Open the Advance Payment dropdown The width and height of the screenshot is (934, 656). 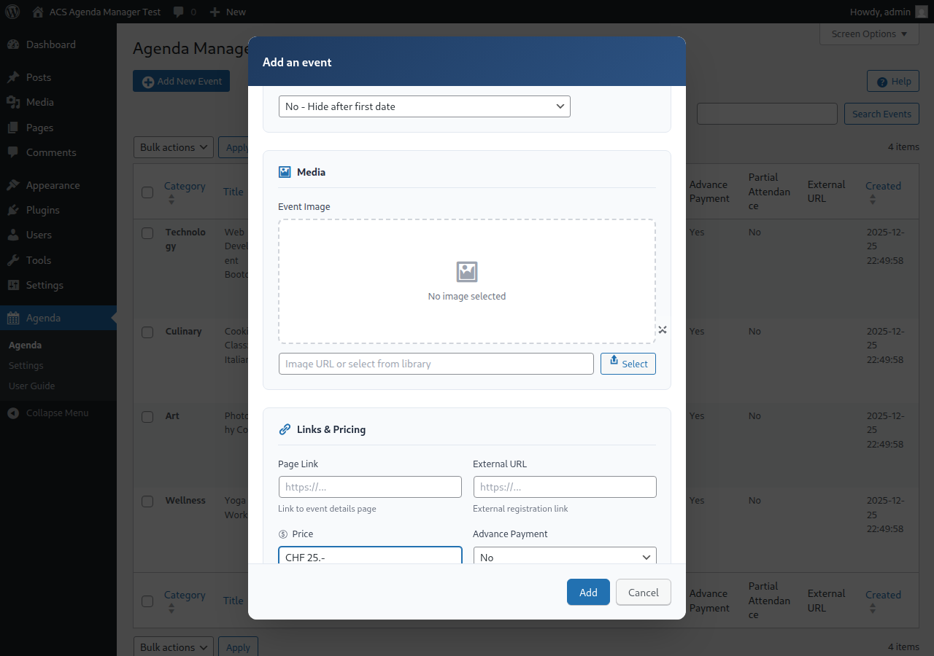click(565, 556)
